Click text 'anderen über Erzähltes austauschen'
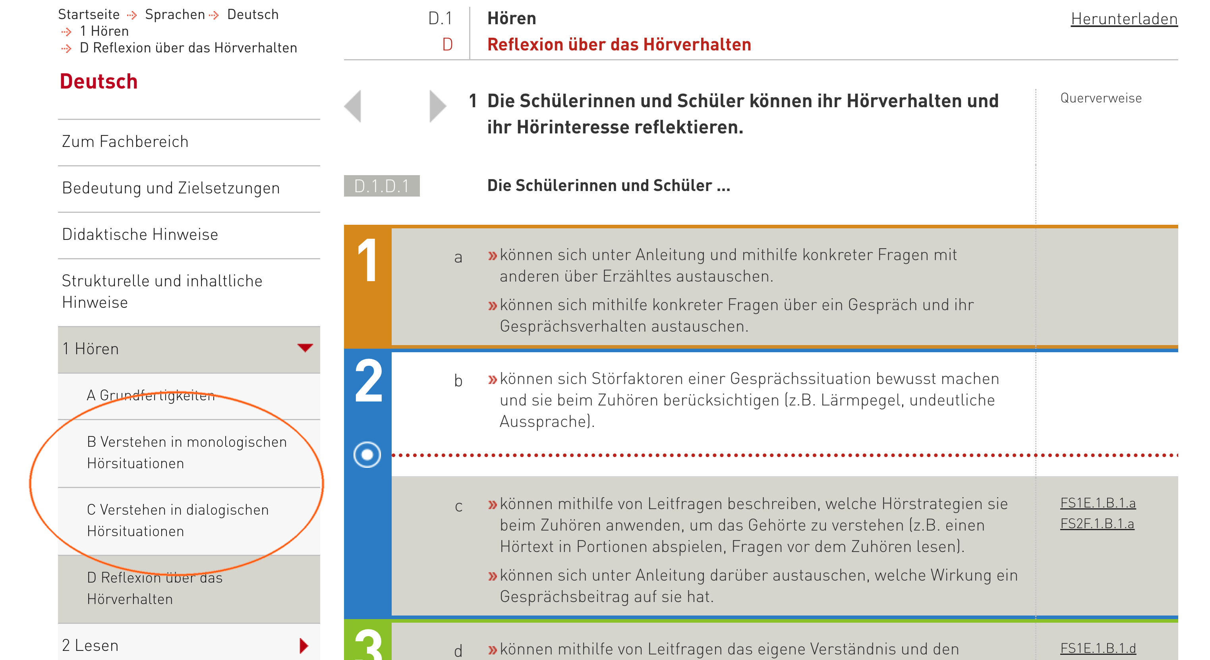This screenshot has height=660, width=1210. point(635,276)
